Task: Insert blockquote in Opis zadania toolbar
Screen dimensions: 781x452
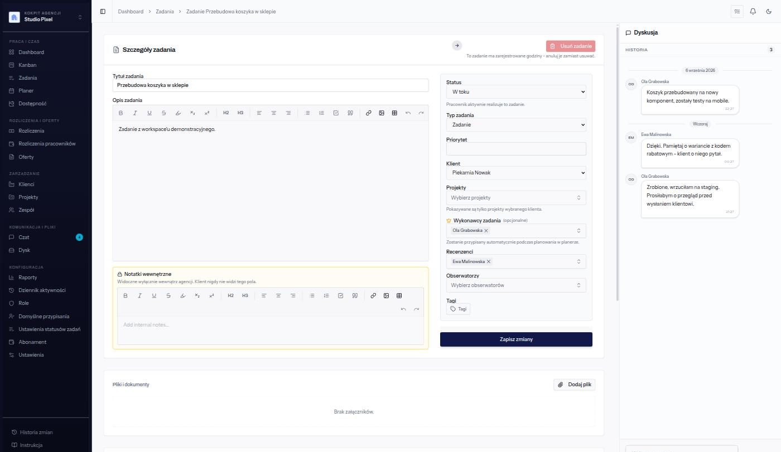Action: tap(350, 113)
